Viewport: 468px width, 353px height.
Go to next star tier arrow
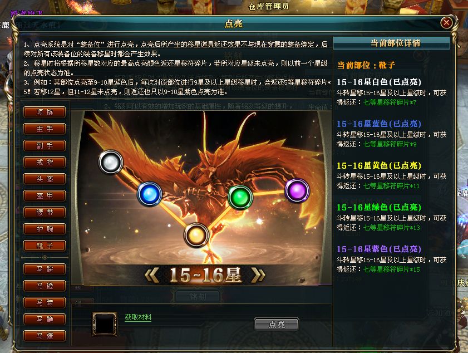(x=258, y=275)
